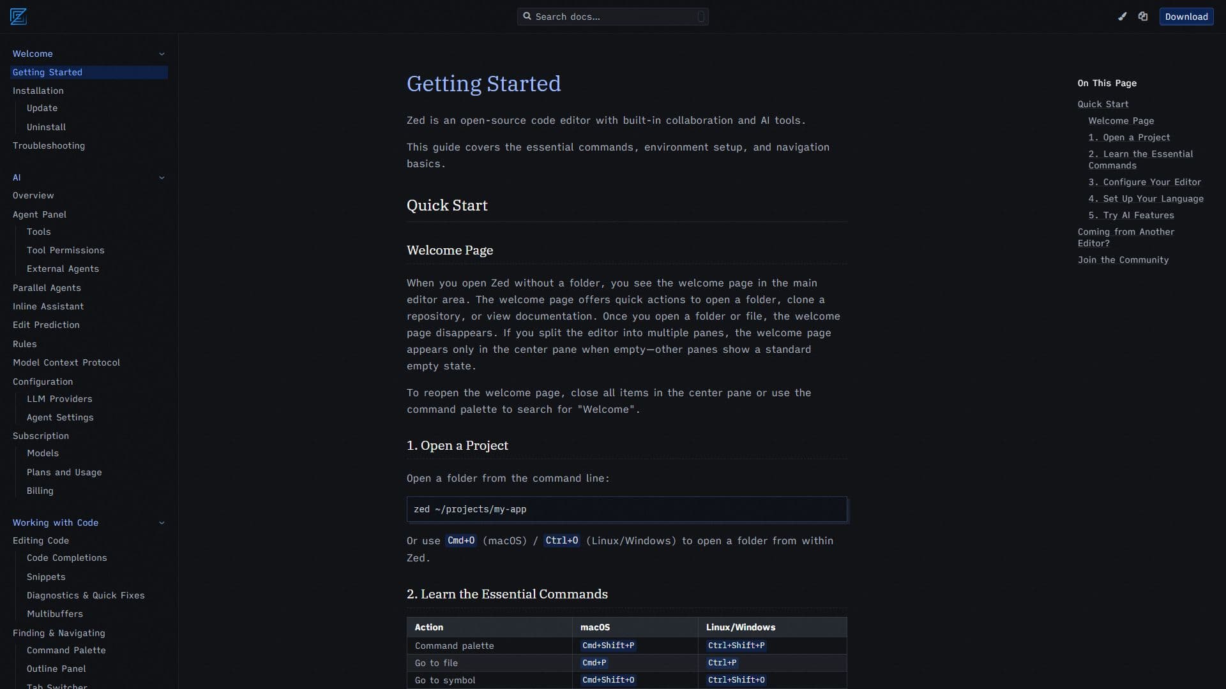Jump to Join the Community link
This screenshot has width=1226, height=689.
(x=1123, y=260)
